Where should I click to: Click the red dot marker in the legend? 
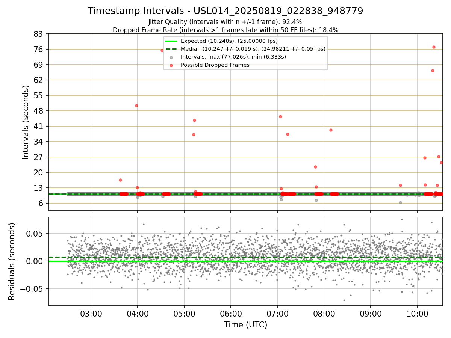171,65
